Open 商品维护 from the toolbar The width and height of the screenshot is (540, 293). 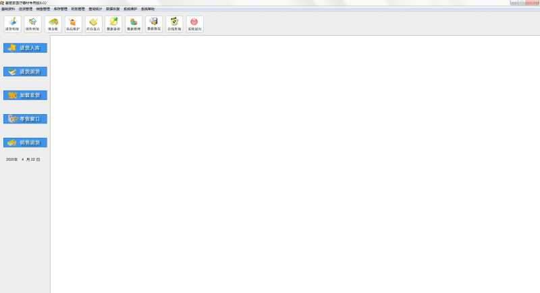coord(73,24)
